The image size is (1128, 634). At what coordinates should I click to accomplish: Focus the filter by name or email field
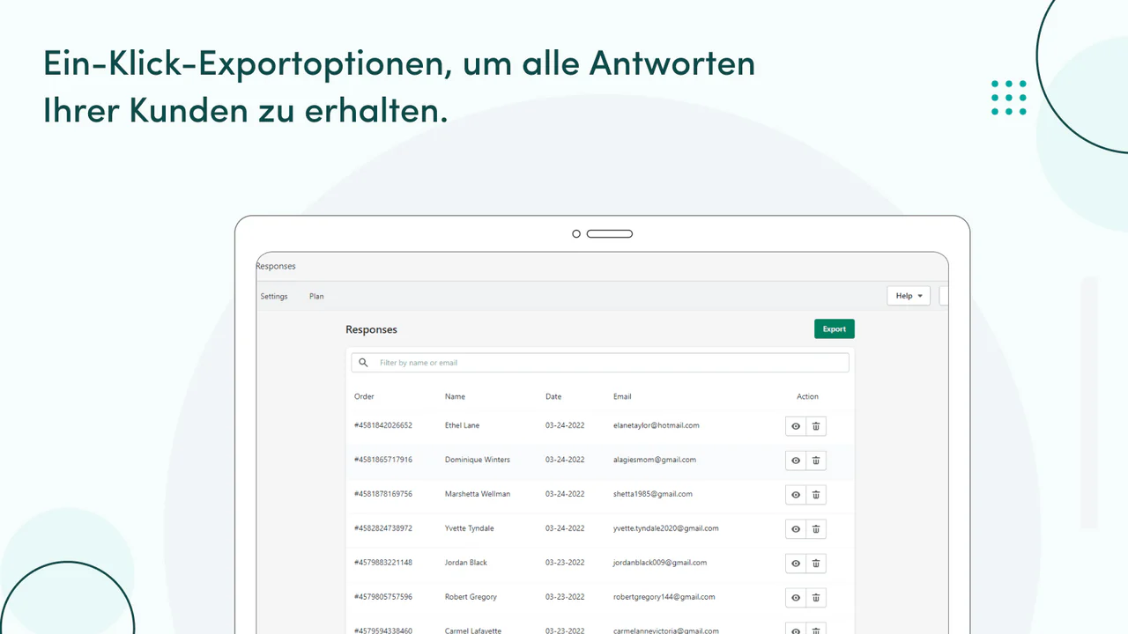[x=600, y=363]
